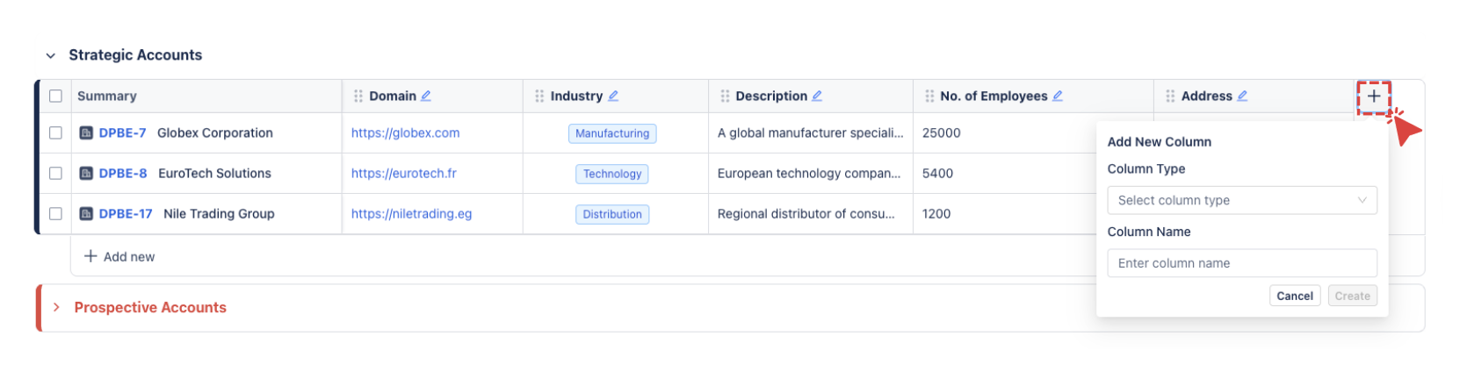Click the edit pencil next to Domain
This screenshot has width=1467, height=379.
[x=426, y=96]
